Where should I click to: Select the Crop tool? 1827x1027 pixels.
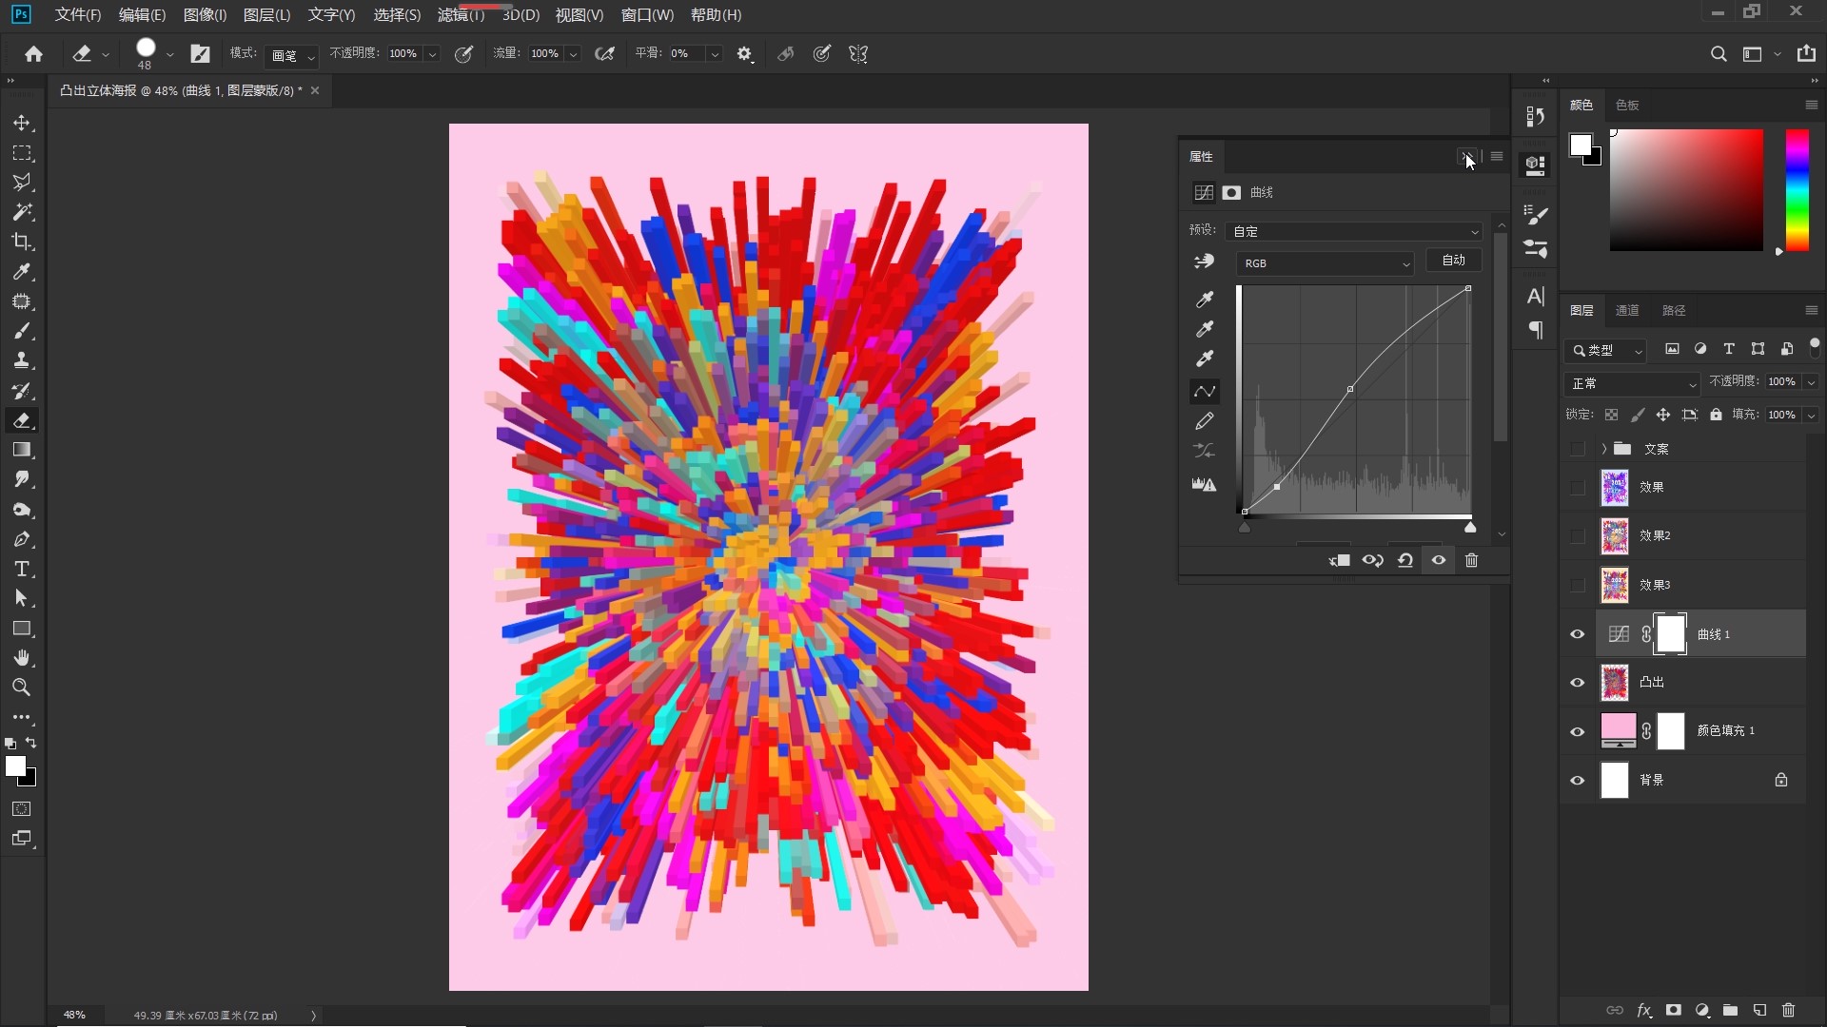click(22, 242)
